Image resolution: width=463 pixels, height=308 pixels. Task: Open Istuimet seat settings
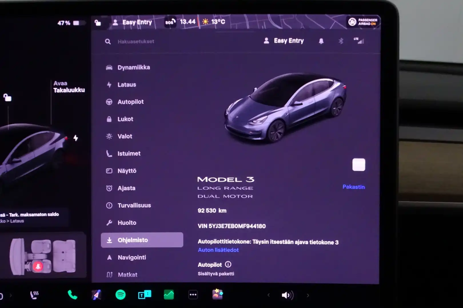[x=123, y=154]
